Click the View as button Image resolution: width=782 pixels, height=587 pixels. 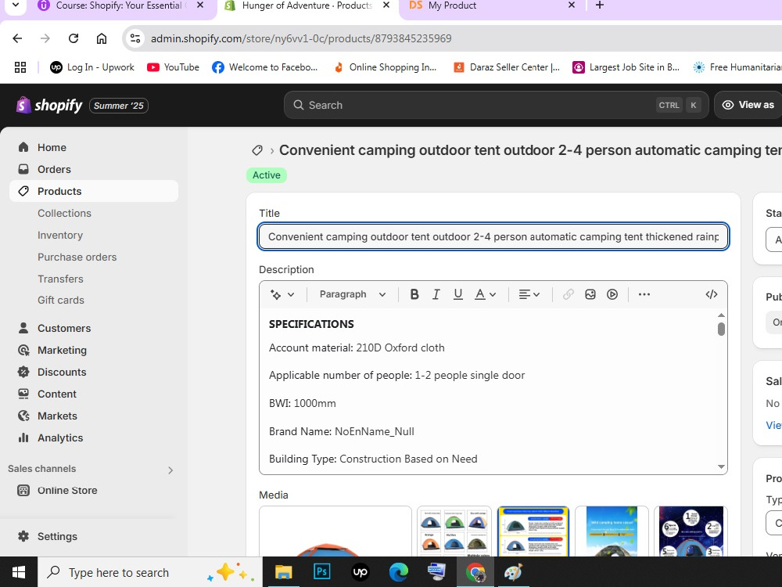coord(748,106)
